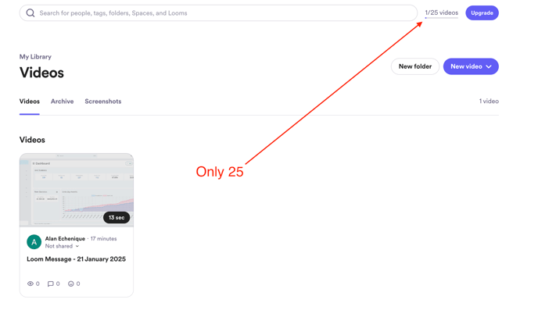The height and width of the screenshot is (321, 538).
Task: Select the Videos tab
Action: tap(30, 102)
